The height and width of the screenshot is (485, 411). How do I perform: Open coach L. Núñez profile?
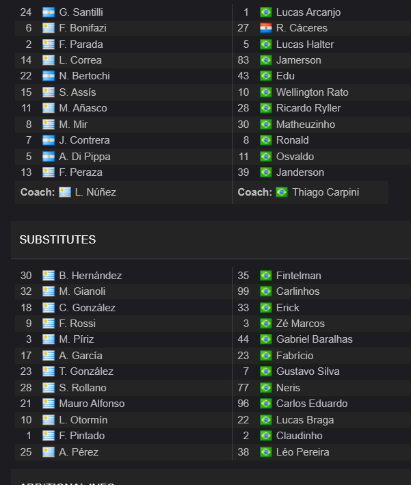click(96, 192)
